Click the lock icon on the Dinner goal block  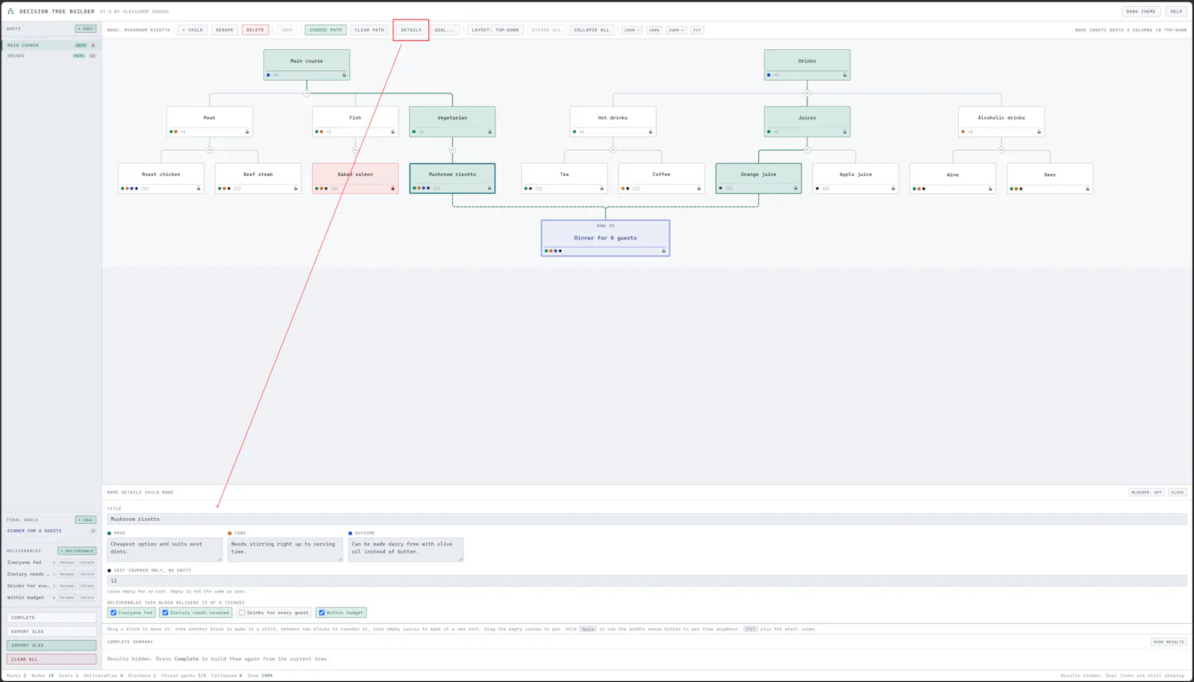(663, 251)
